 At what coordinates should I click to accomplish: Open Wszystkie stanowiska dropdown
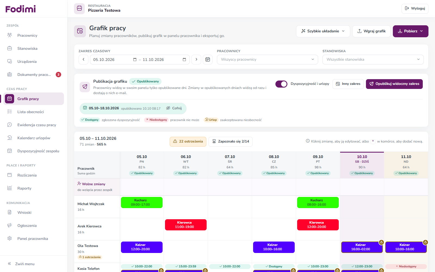373,60
